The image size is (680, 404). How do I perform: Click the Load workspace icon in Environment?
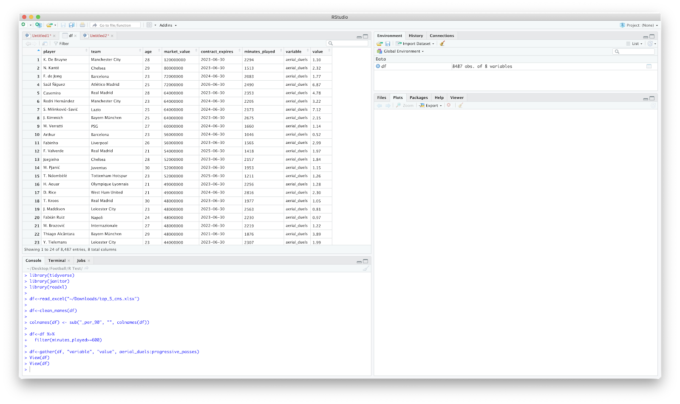click(x=380, y=43)
